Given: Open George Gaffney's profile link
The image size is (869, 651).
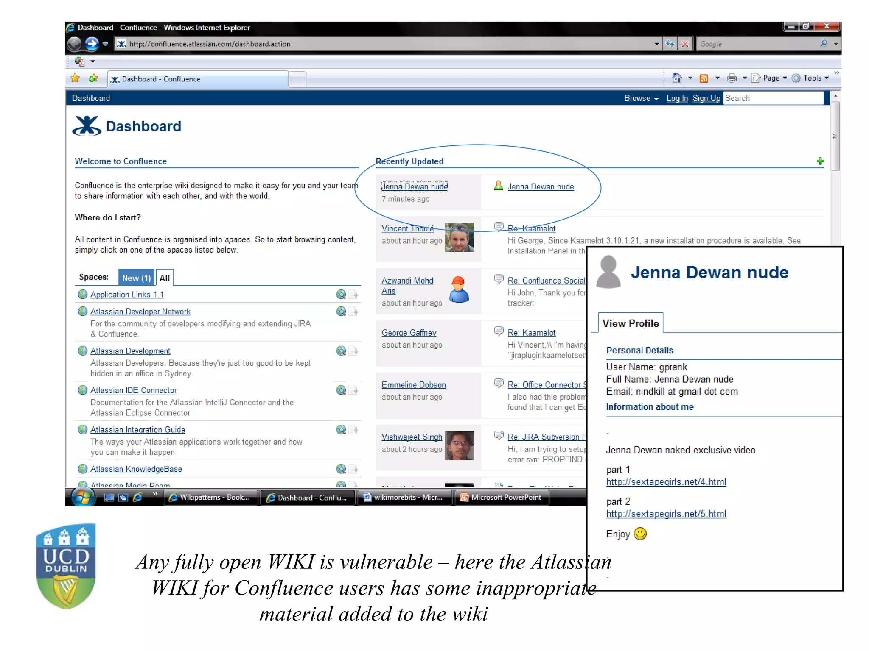Looking at the screenshot, I should pos(409,333).
